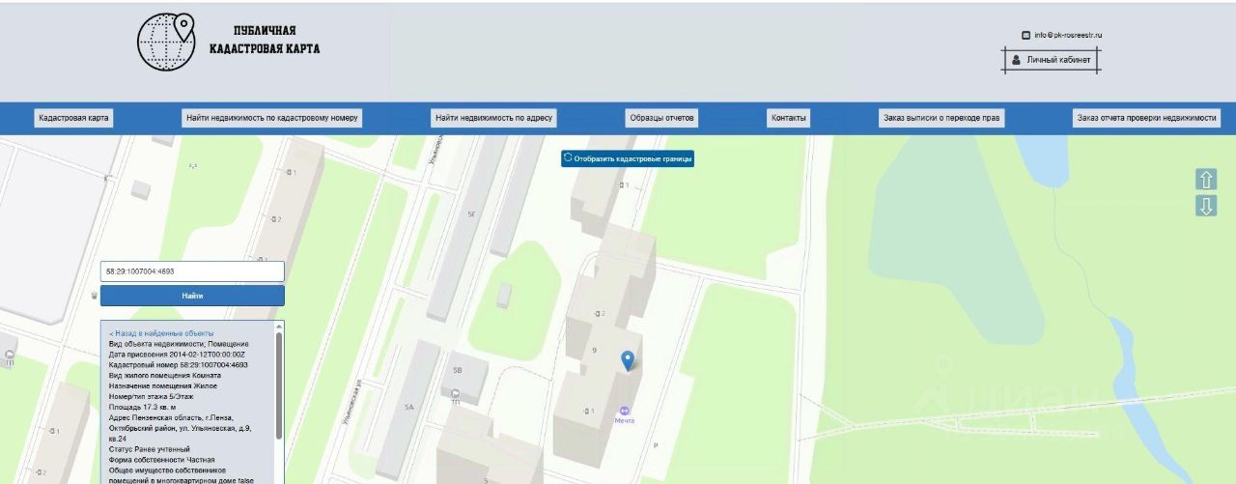Screen dimensions: 1236x484
Task: Open the Кадастровая карта menu item
Action: (73, 118)
